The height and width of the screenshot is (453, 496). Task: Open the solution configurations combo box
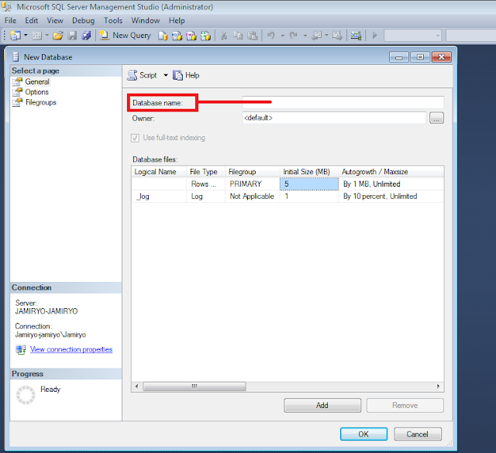[x=413, y=36]
